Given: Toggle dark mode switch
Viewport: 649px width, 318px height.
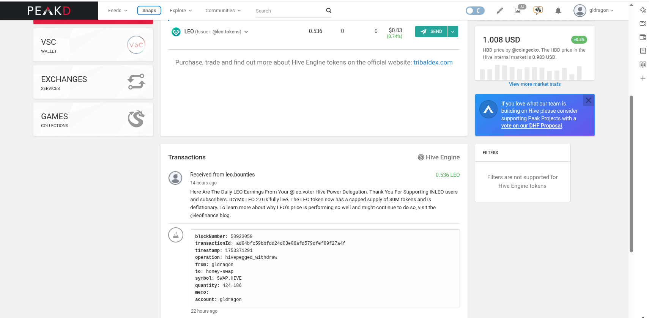Looking at the screenshot, I should click(475, 11).
